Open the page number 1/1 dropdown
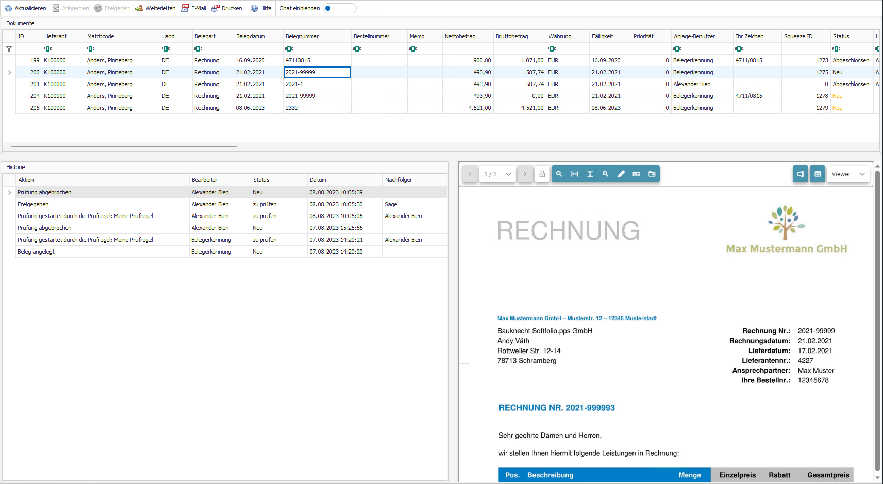This screenshot has width=883, height=484. [497, 174]
